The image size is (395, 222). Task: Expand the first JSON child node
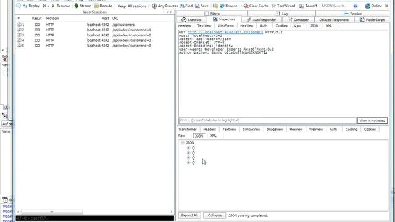pyautogui.click(x=188, y=148)
